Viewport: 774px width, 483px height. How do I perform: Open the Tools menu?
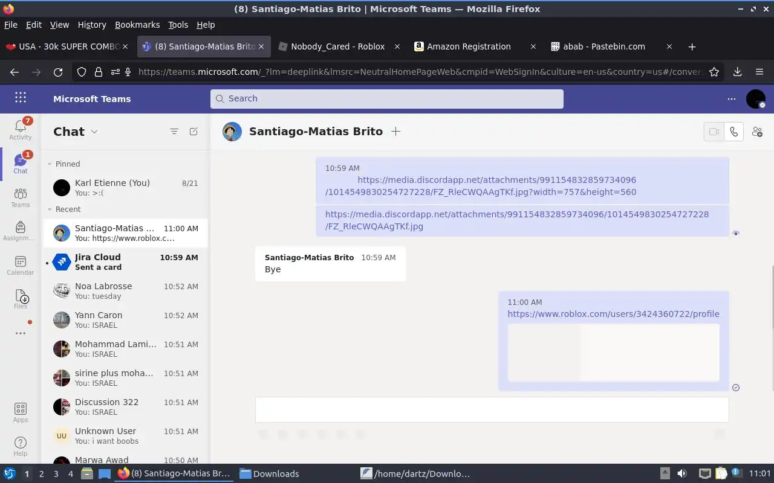point(178,25)
